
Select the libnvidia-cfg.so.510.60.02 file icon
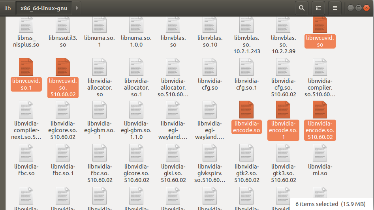[283, 67]
